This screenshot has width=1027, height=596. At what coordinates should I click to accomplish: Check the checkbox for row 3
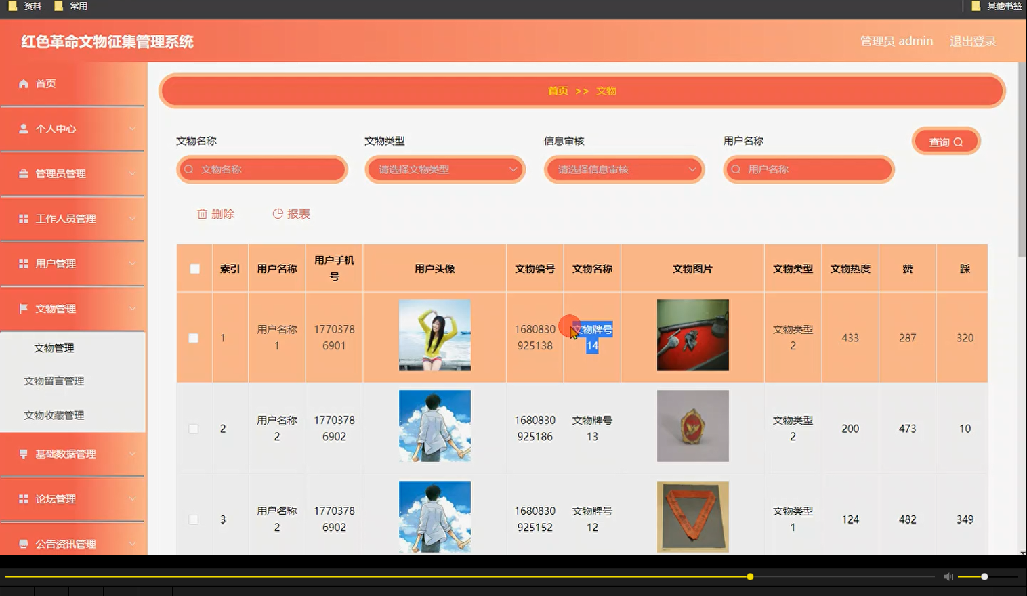coord(194,519)
